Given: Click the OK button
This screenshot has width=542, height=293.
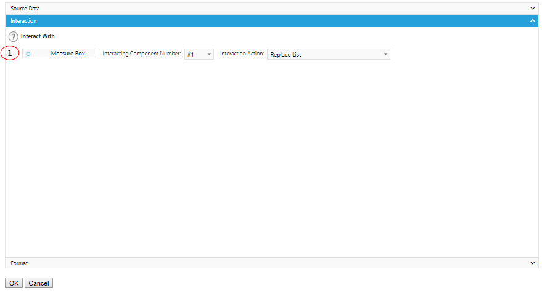Looking at the screenshot, I should [14, 283].
